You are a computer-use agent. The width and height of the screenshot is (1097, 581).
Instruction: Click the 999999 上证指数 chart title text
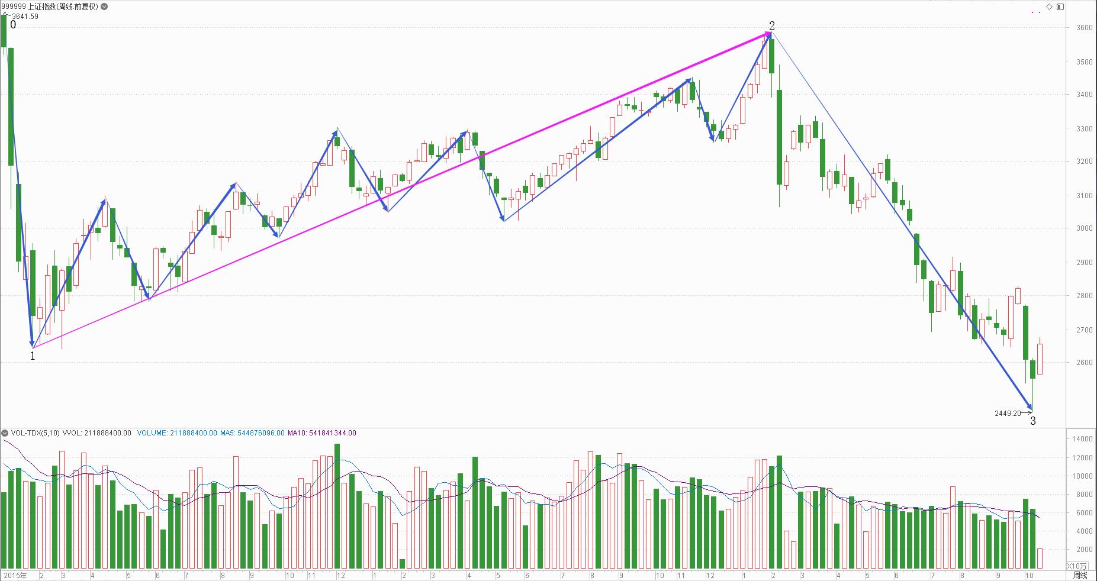(50, 7)
